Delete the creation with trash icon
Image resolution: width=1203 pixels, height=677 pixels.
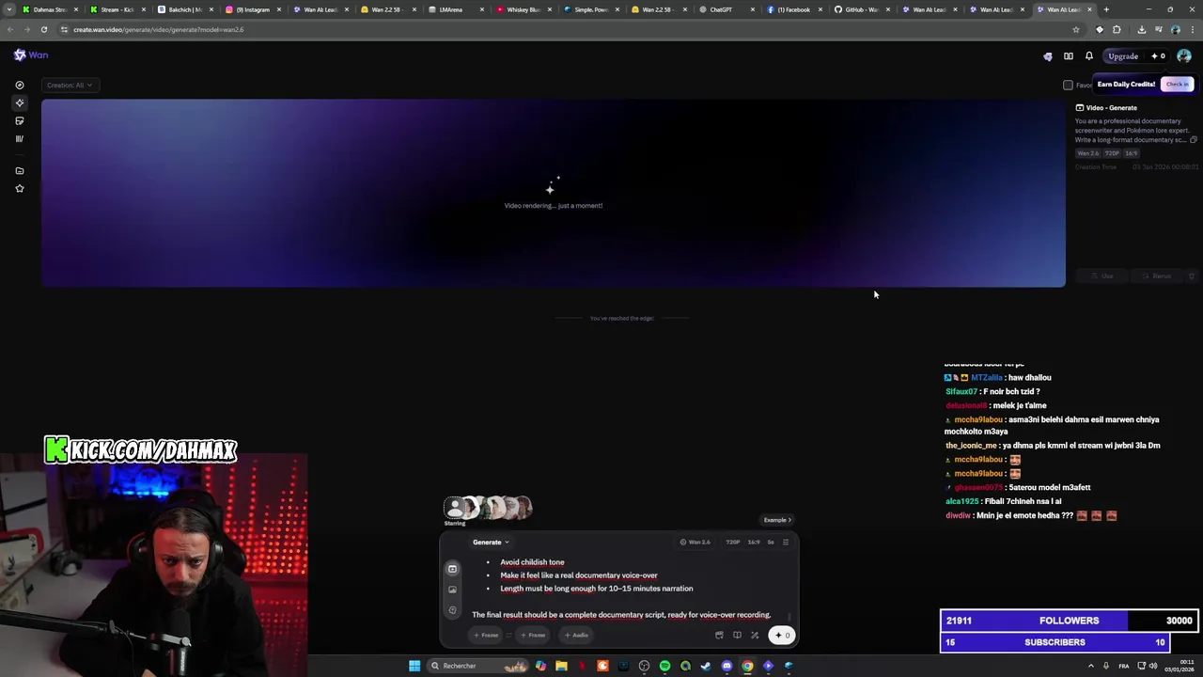(x=1192, y=276)
